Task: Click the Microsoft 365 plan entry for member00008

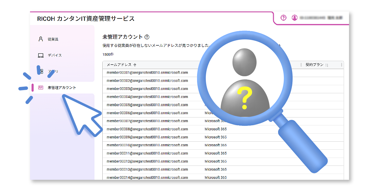Action: coord(216,129)
